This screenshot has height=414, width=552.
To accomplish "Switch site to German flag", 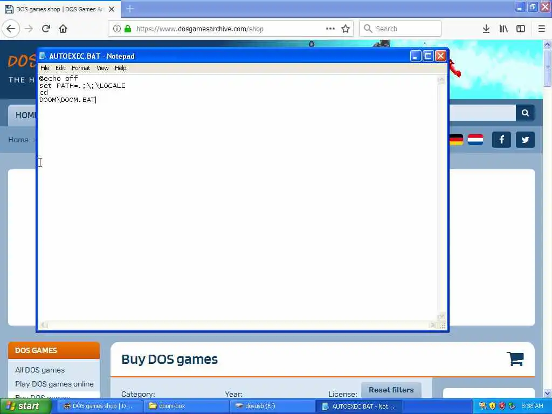I will tap(456, 140).
